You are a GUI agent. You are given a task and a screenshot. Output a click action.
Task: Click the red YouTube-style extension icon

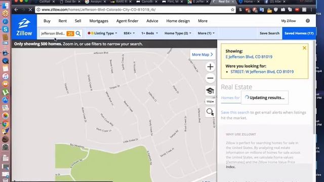tap(297, 10)
